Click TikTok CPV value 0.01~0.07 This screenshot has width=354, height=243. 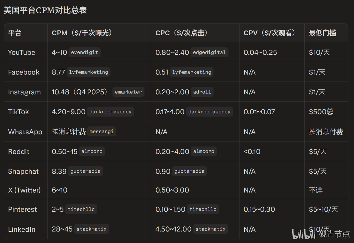pyautogui.click(x=259, y=112)
